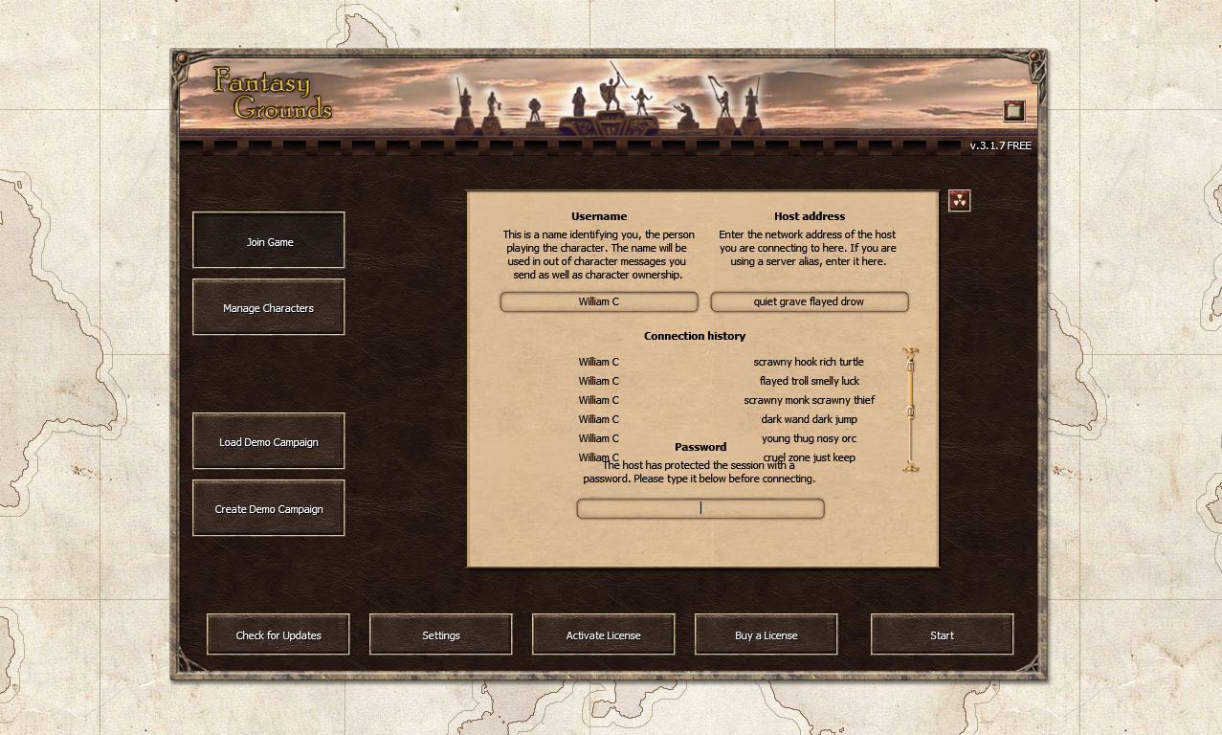1222x735 pixels.
Task: Click the Connection history heading
Action: pos(695,336)
